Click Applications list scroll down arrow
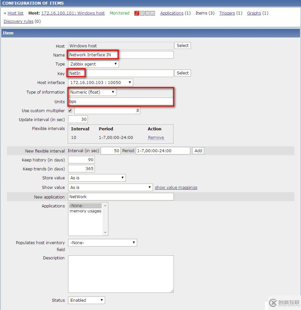This screenshot has width=301, height=310. click(105, 233)
